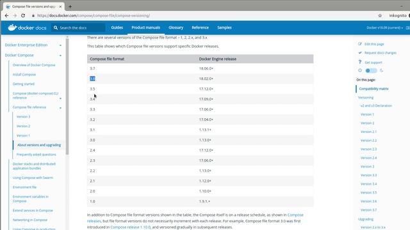The height and width of the screenshot is (230, 410).
Task: Click the 18.06.0+ engine release cell
Action: click(x=206, y=68)
